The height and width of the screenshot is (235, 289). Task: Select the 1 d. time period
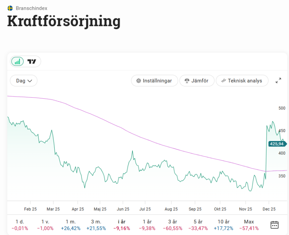[20, 225]
